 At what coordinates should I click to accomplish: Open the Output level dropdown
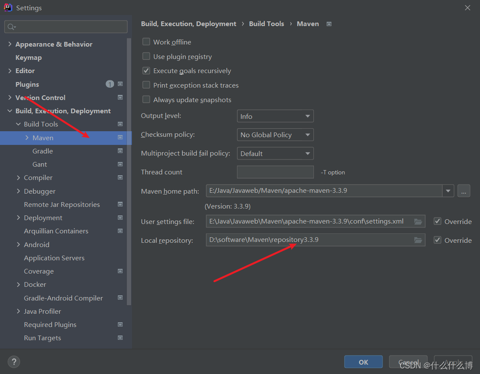(275, 116)
